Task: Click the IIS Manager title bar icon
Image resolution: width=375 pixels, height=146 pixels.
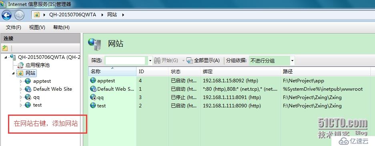Action: 3,4
